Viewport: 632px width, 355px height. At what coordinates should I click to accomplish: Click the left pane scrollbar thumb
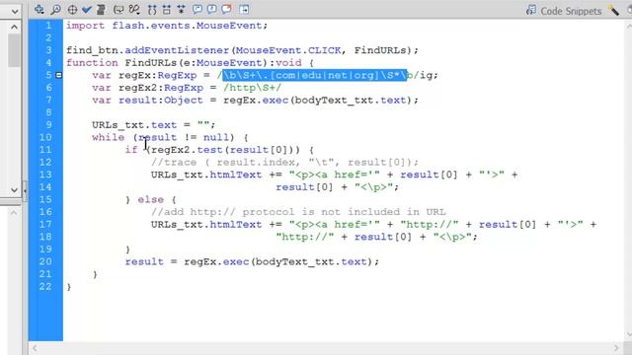[x=14, y=50]
